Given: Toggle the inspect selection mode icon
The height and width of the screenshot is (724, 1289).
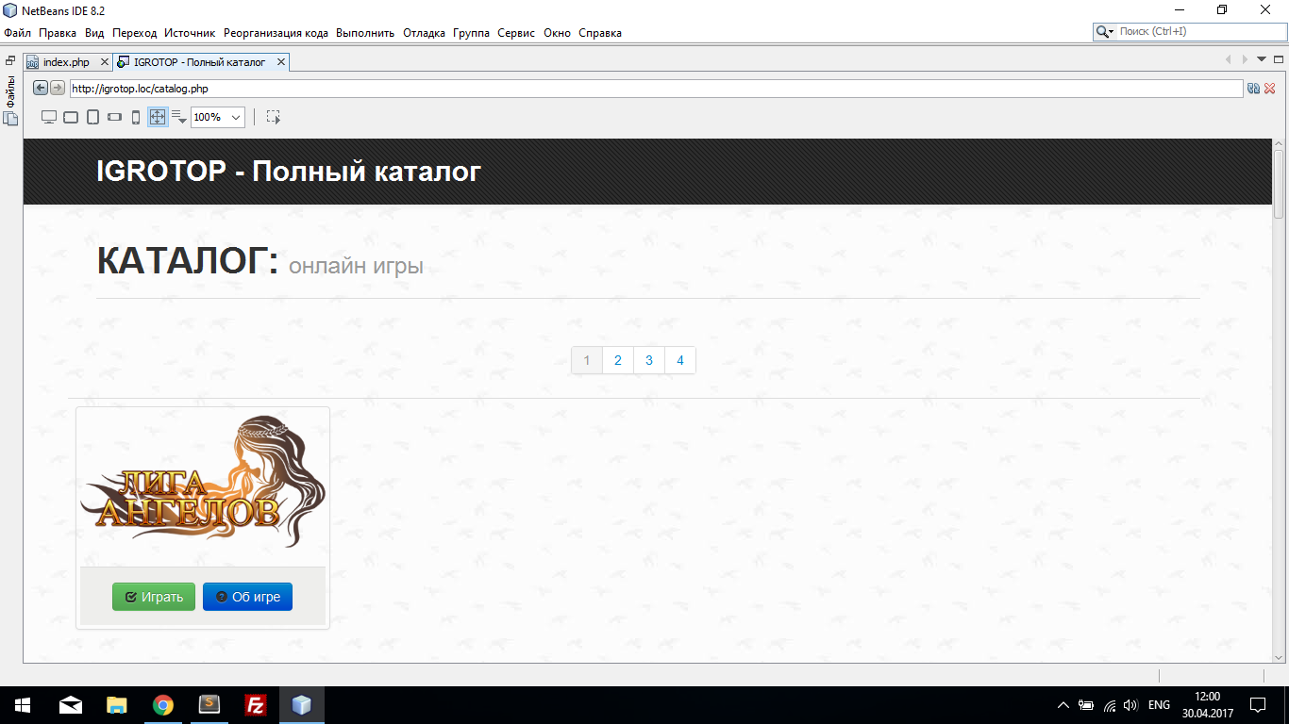Looking at the screenshot, I should (x=273, y=117).
